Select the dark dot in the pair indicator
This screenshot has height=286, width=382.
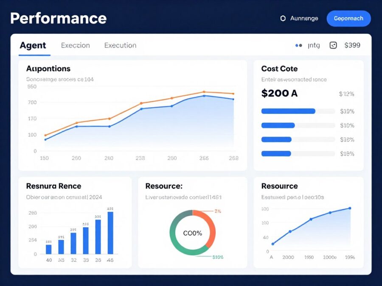(300, 45)
